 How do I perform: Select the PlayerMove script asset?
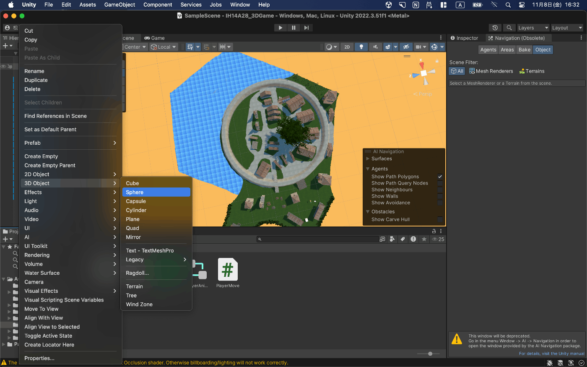tap(228, 273)
